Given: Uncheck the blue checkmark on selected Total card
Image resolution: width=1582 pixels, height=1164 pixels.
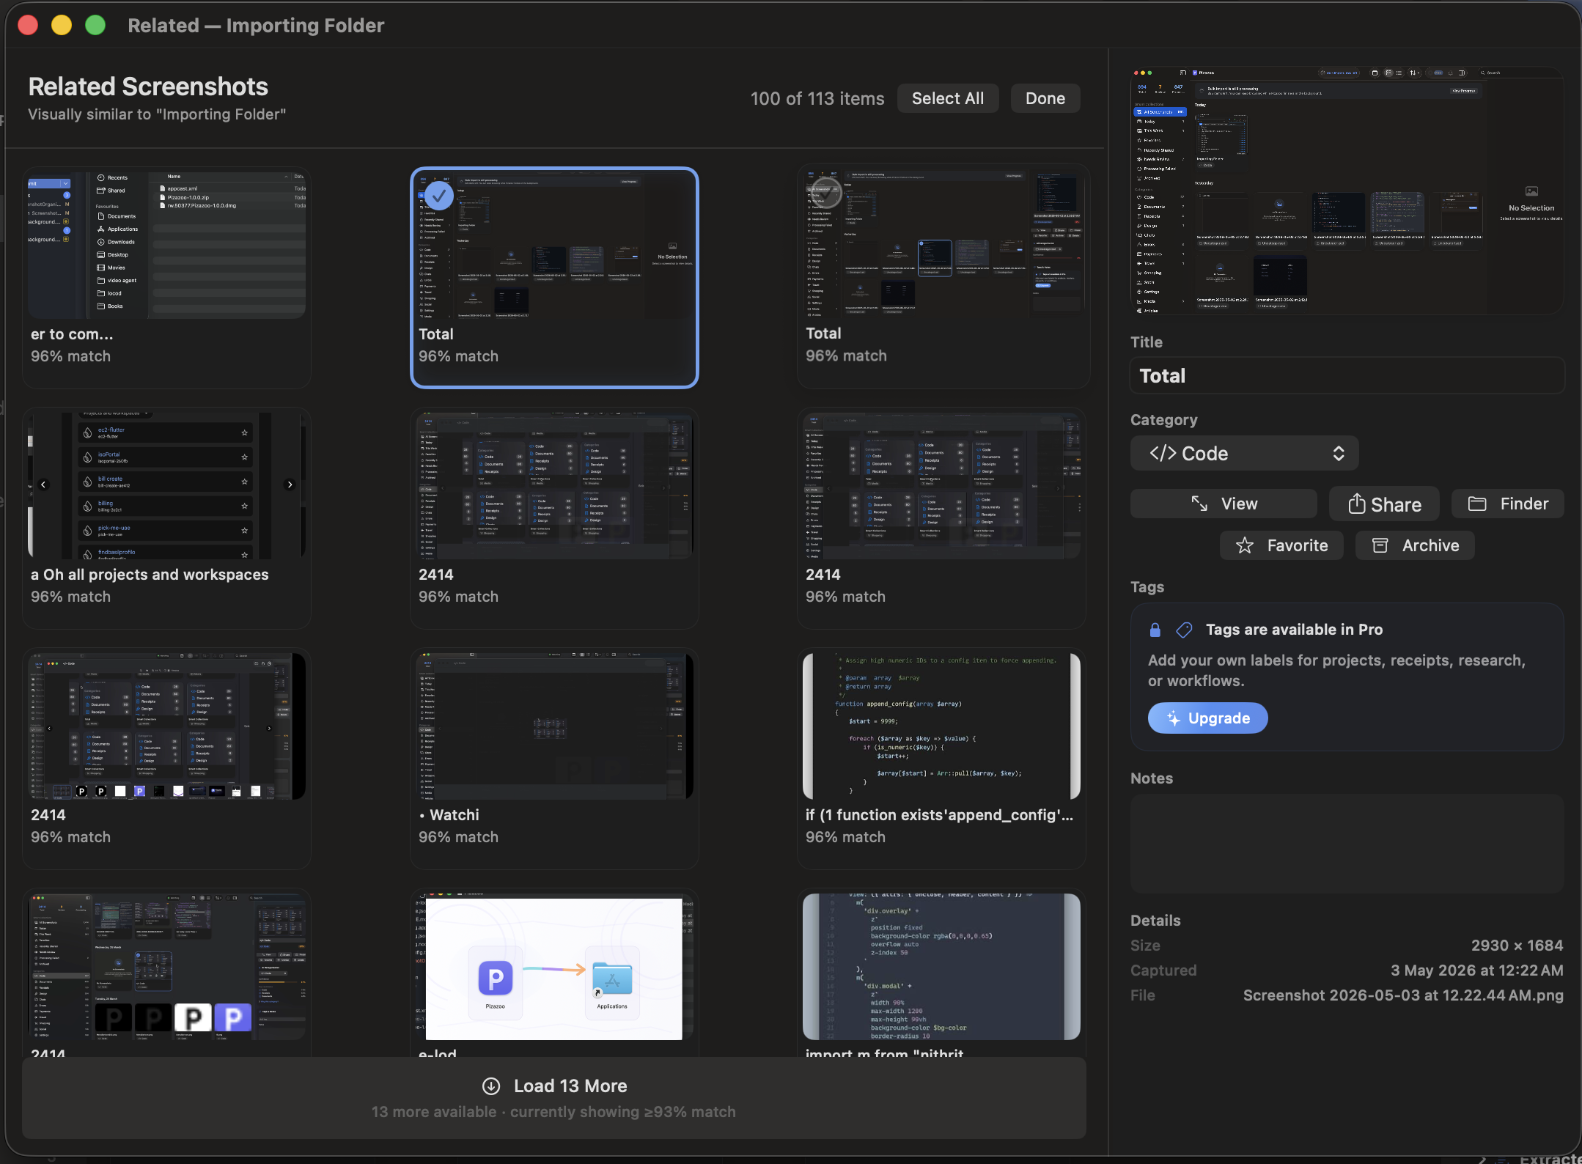Looking at the screenshot, I should (438, 196).
